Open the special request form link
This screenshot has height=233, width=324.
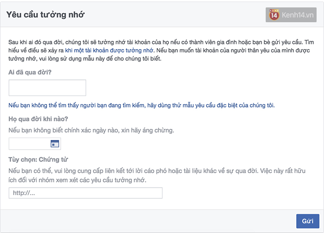coord(142,106)
